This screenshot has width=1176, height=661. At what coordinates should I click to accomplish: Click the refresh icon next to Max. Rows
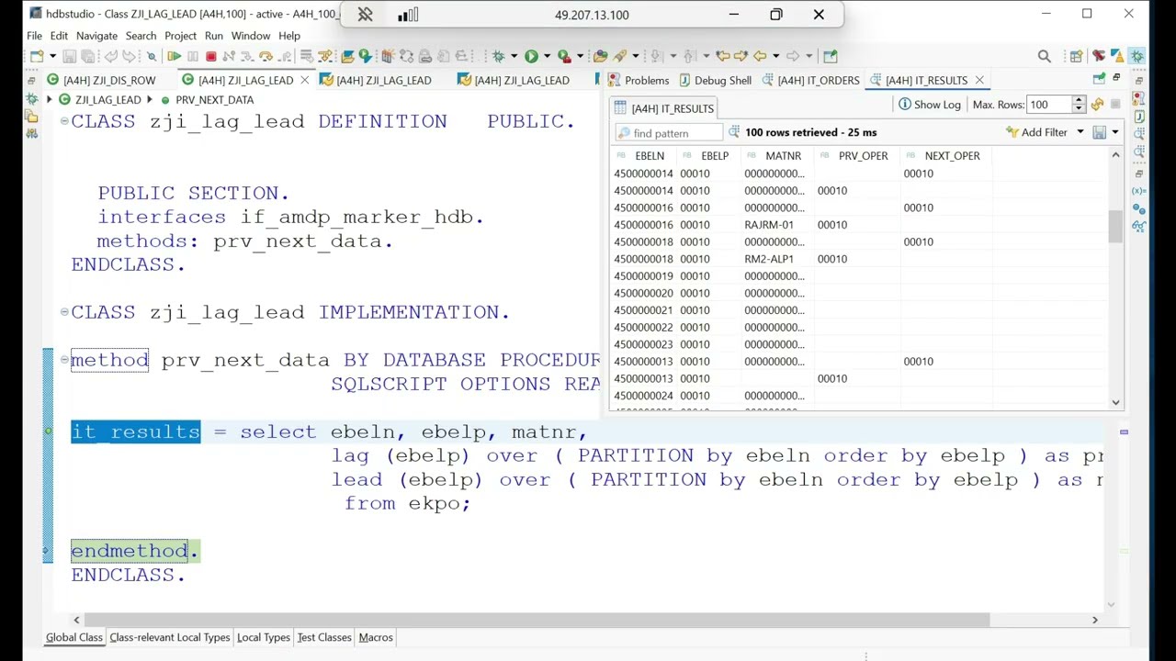1097,105
